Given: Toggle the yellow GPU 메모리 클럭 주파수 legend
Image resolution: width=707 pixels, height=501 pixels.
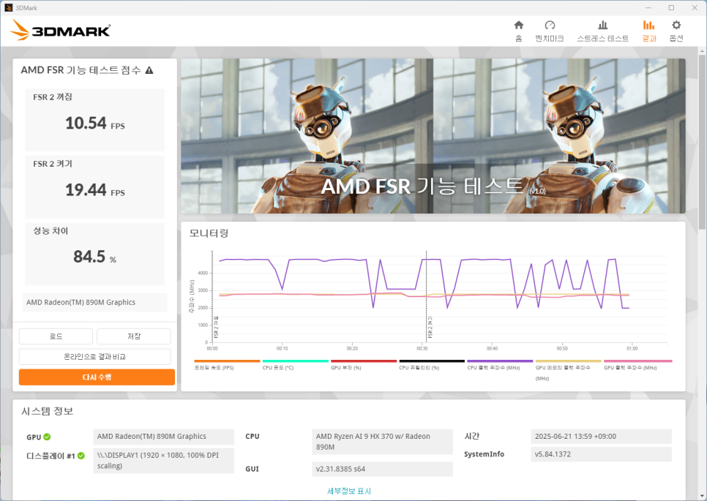Looking at the screenshot, I should click(x=568, y=370).
